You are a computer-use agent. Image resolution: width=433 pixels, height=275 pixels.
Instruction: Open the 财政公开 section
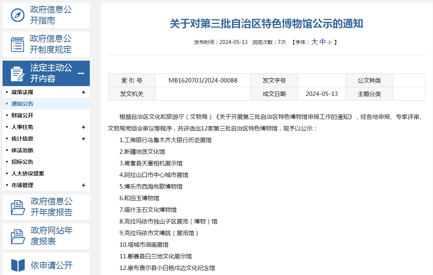click(x=22, y=115)
